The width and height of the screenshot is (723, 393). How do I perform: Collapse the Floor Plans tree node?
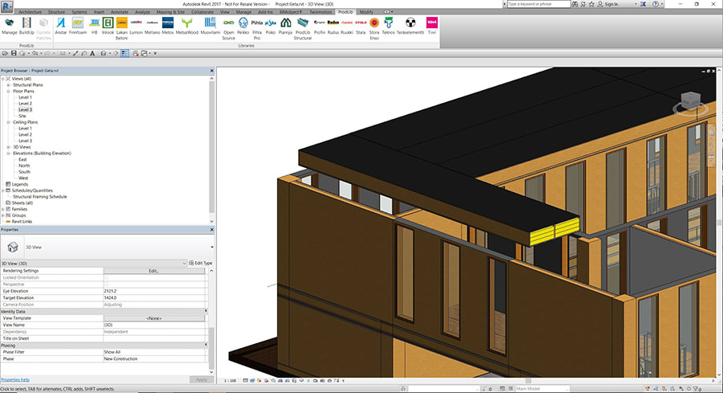coord(8,91)
